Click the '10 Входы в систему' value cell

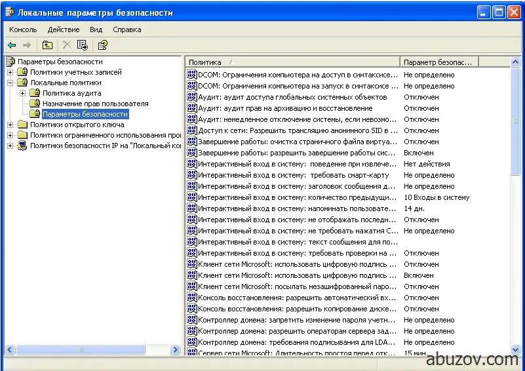pos(437,197)
